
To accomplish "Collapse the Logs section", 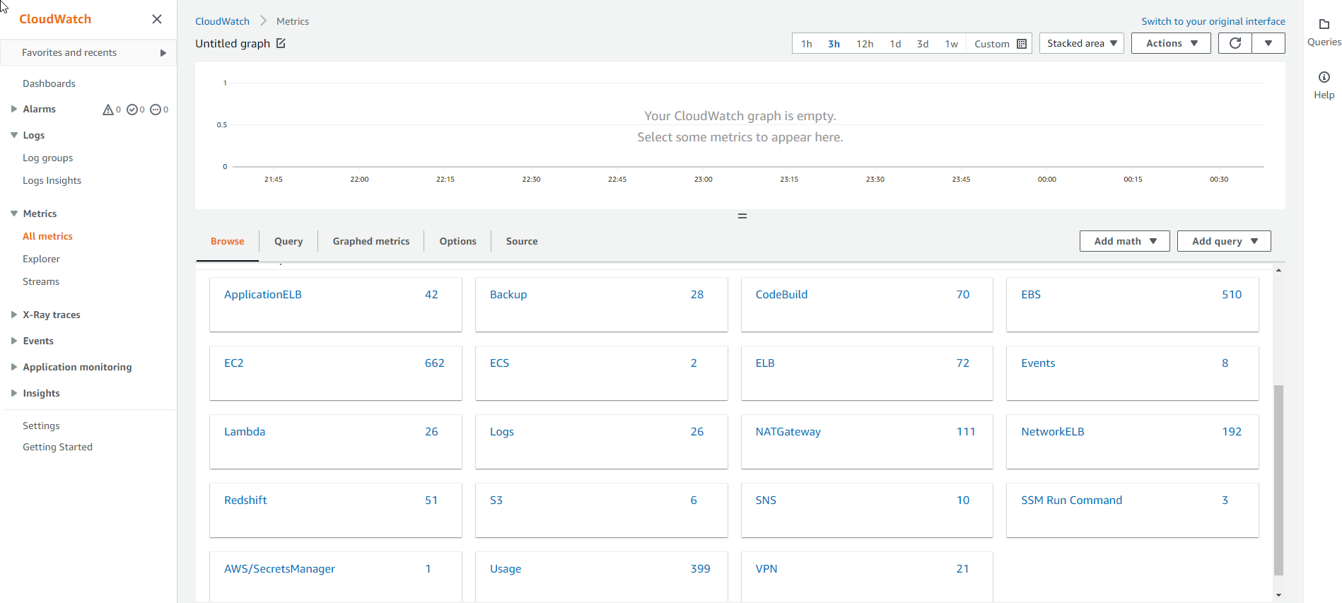I will [14, 135].
